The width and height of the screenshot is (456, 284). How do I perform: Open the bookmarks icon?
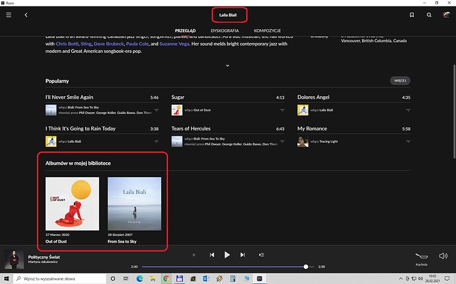point(412,14)
